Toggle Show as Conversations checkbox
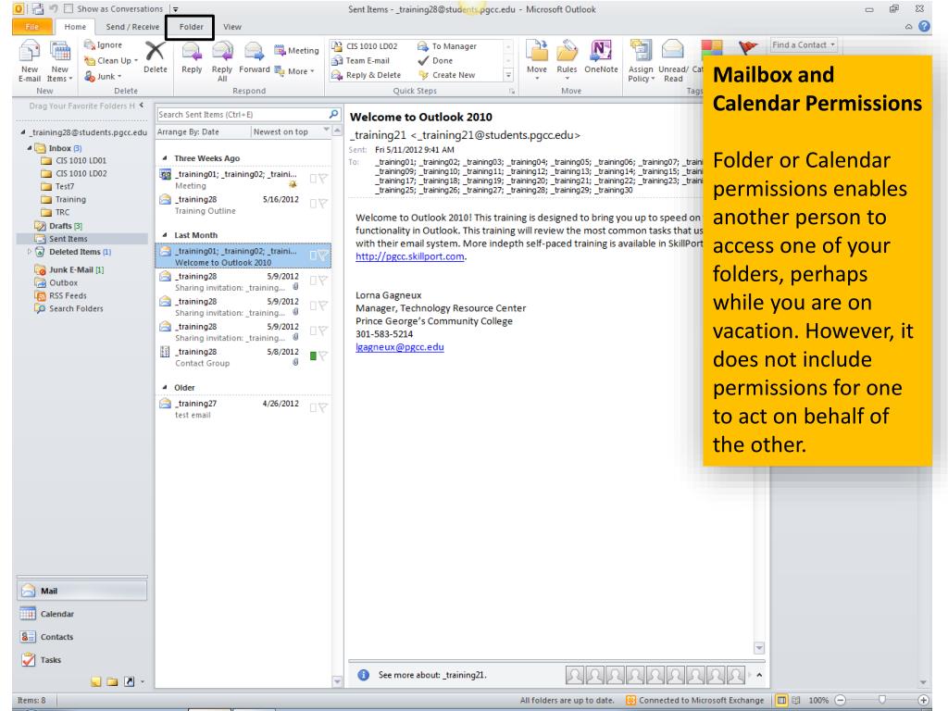Viewport: 948px width, 711px height. (x=69, y=9)
